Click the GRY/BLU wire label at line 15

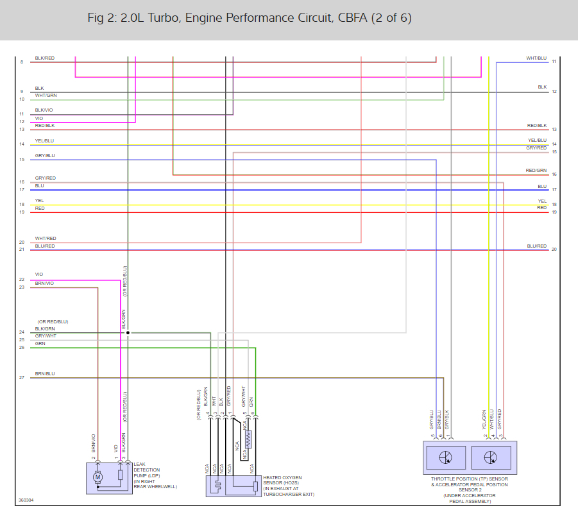pos(45,155)
